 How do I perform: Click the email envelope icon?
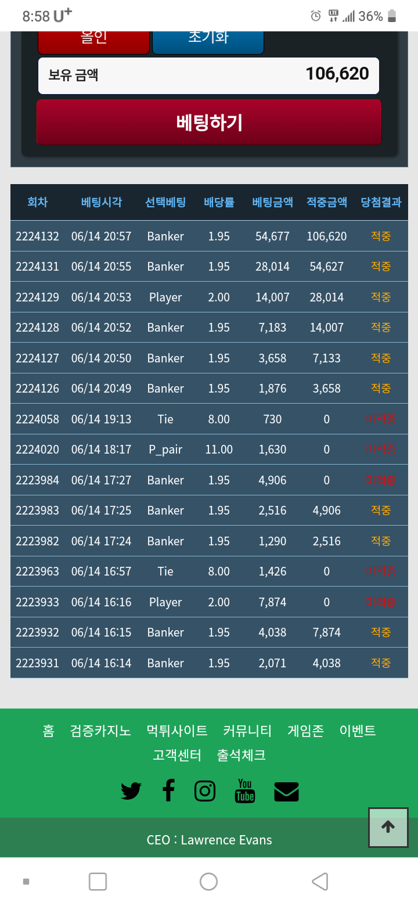click(286, 791)
